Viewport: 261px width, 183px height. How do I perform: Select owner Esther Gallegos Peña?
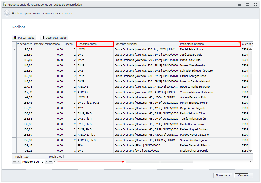[x=193, y=76]
